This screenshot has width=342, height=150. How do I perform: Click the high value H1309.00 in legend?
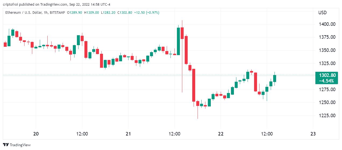pos(91,13)
